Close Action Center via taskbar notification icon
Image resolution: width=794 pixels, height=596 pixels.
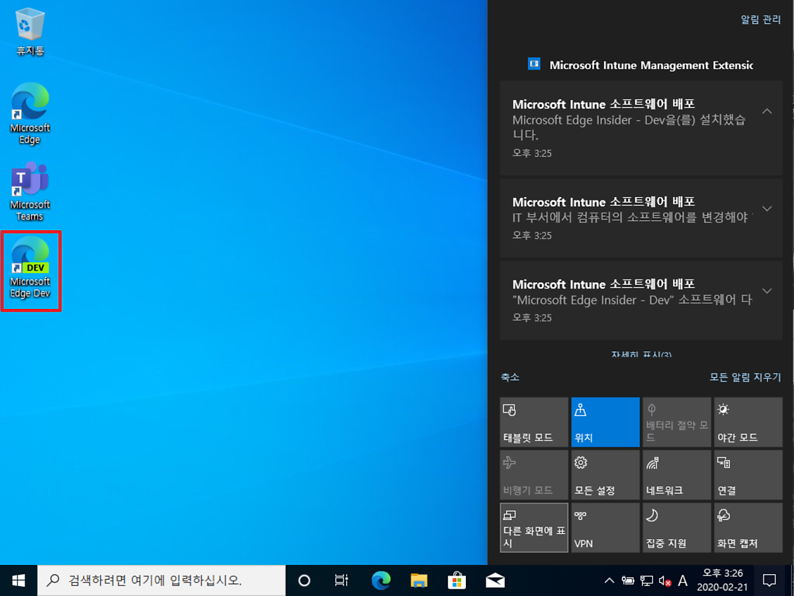[770, 581]
